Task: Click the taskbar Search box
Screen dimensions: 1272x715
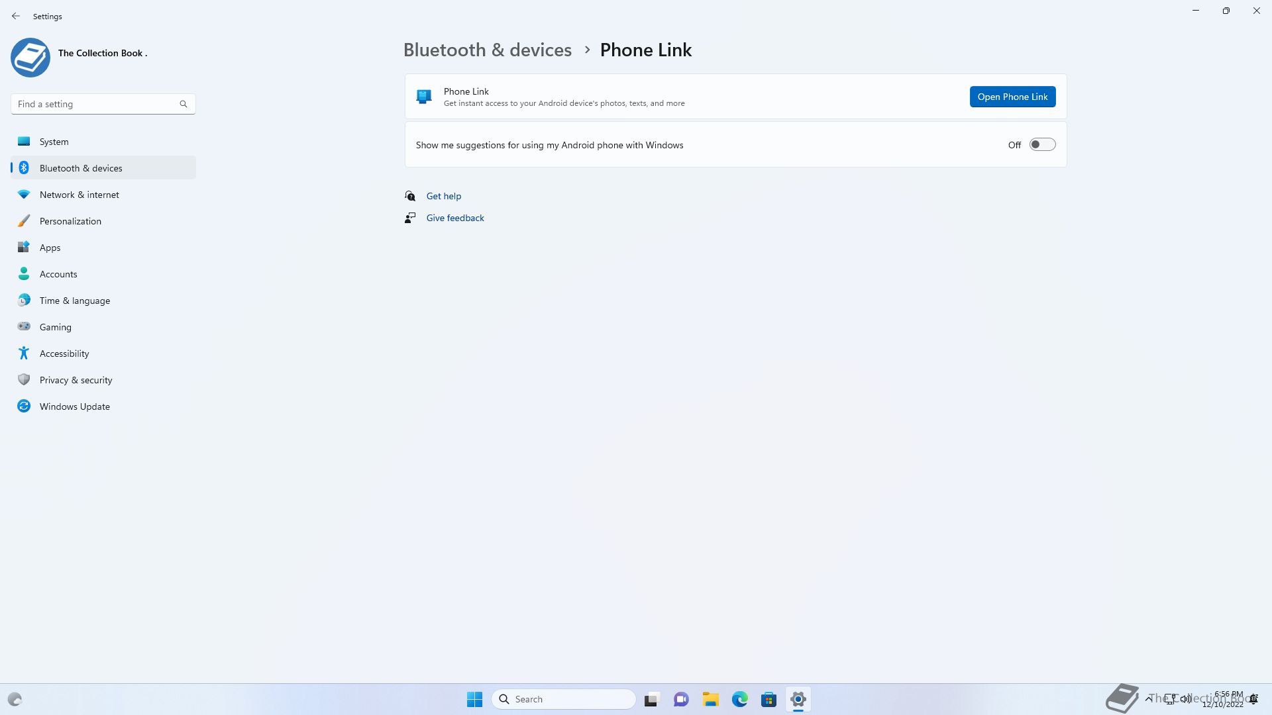Action: [564, 699]
